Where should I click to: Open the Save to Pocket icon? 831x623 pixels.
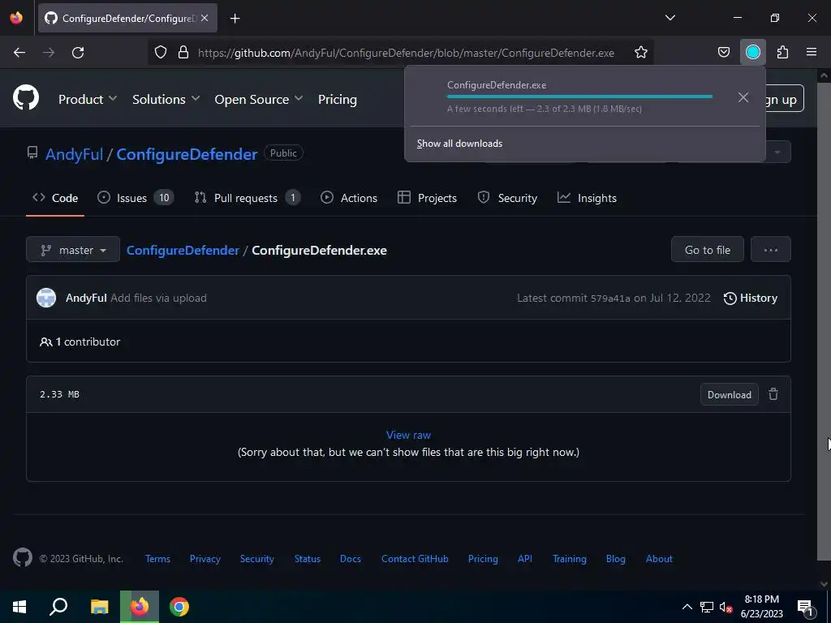tap(723, 53)
